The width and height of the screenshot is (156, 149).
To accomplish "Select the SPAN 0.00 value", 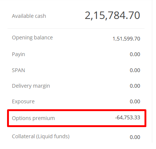I will click(135, 70).
